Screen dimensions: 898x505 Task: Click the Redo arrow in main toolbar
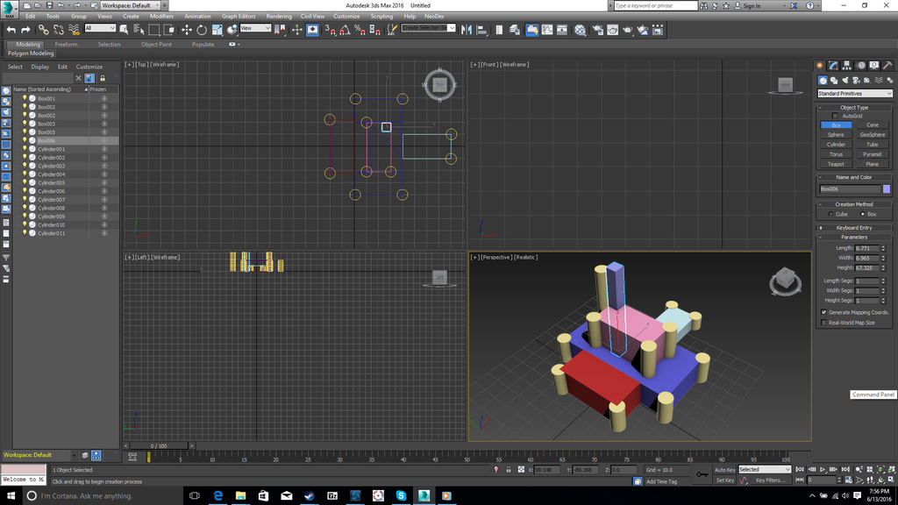point(25,30)
